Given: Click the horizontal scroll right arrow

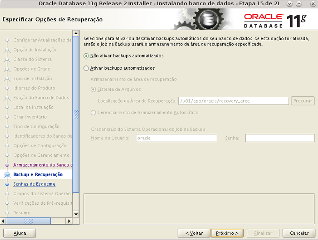Looking at the screenshot, I should pyautogui.click(x=69, y=221).
